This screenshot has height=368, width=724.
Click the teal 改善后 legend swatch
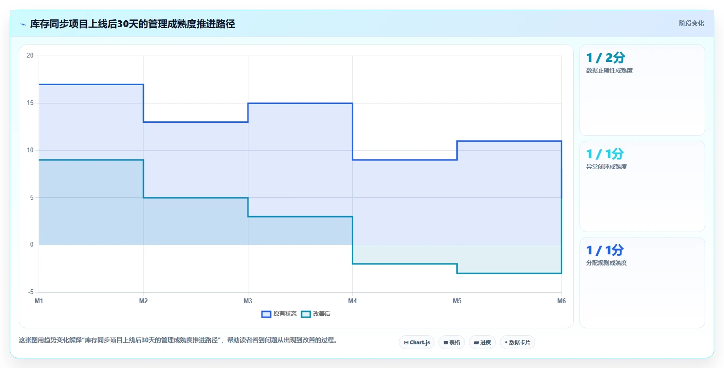[x=305, y=314]
